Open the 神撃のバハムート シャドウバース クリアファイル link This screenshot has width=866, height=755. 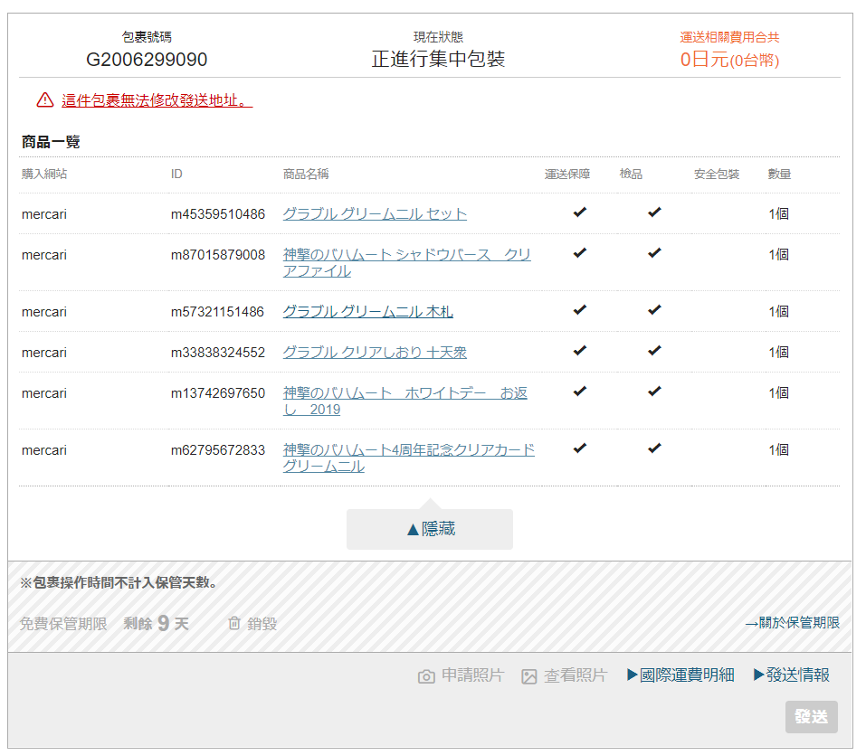coord(406,263)
